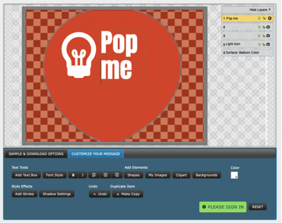Viewport: 282px width, 223px height.
Task: Open the Font Style options
Action: click(x=55, y=175)
